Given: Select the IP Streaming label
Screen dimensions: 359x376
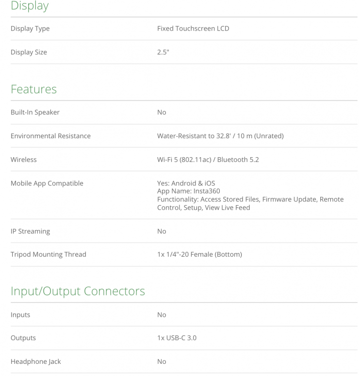Looking at the screenshot, I should [30, 231].
